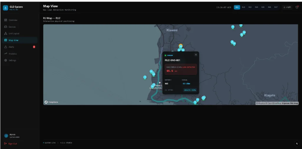Open notifications via the bell icon
This screenshot has width=302, height=149.
tap(297, 7)
